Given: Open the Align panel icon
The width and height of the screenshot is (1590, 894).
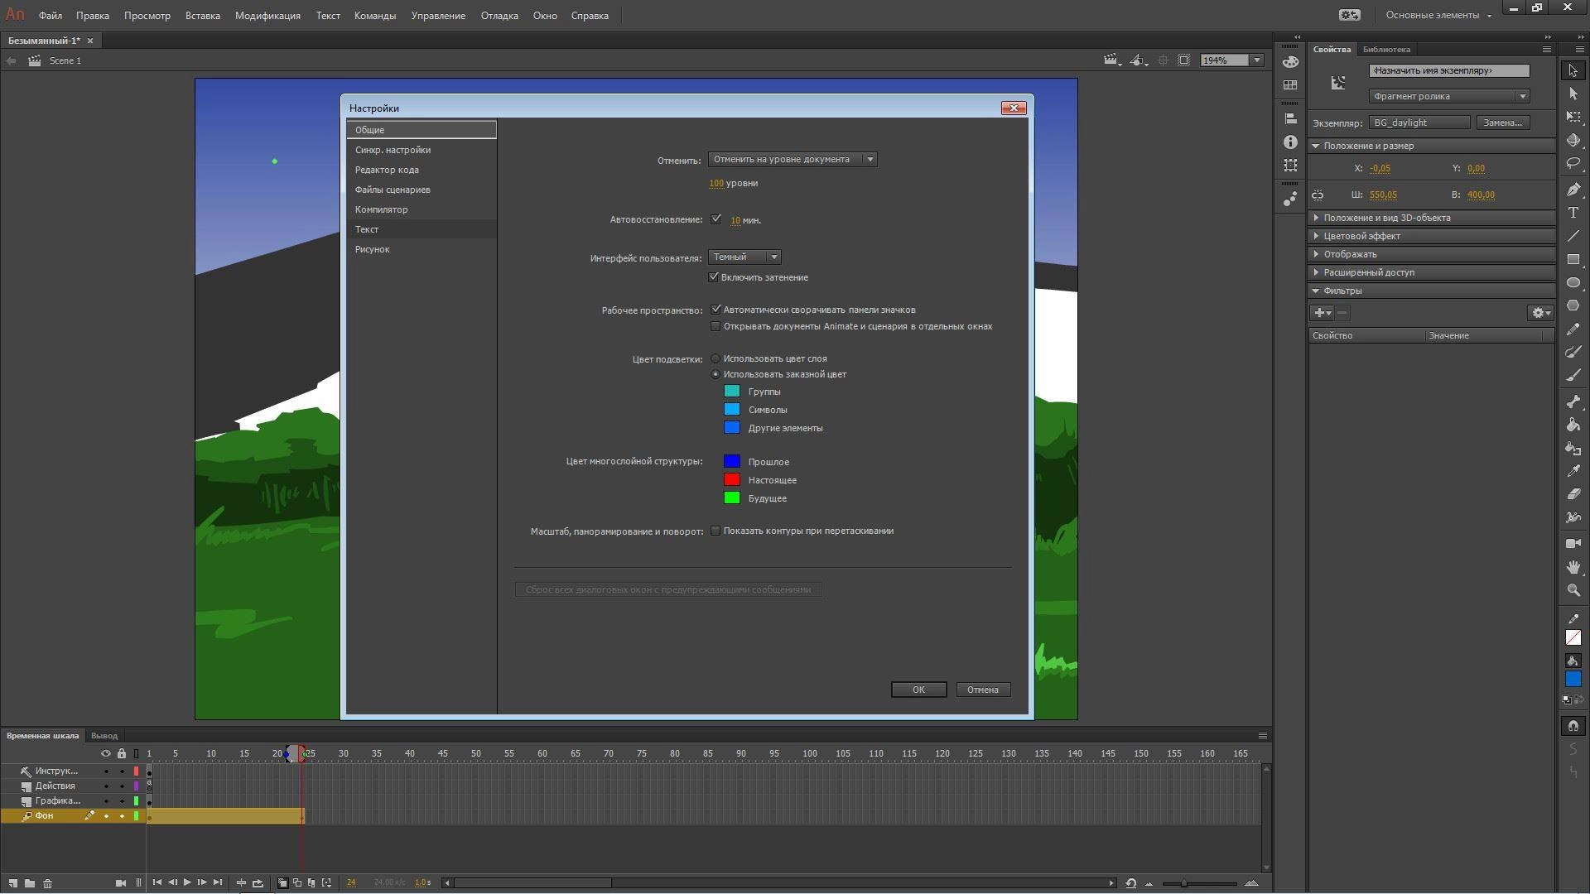Looking at the screenshot, I should 1290,118.
